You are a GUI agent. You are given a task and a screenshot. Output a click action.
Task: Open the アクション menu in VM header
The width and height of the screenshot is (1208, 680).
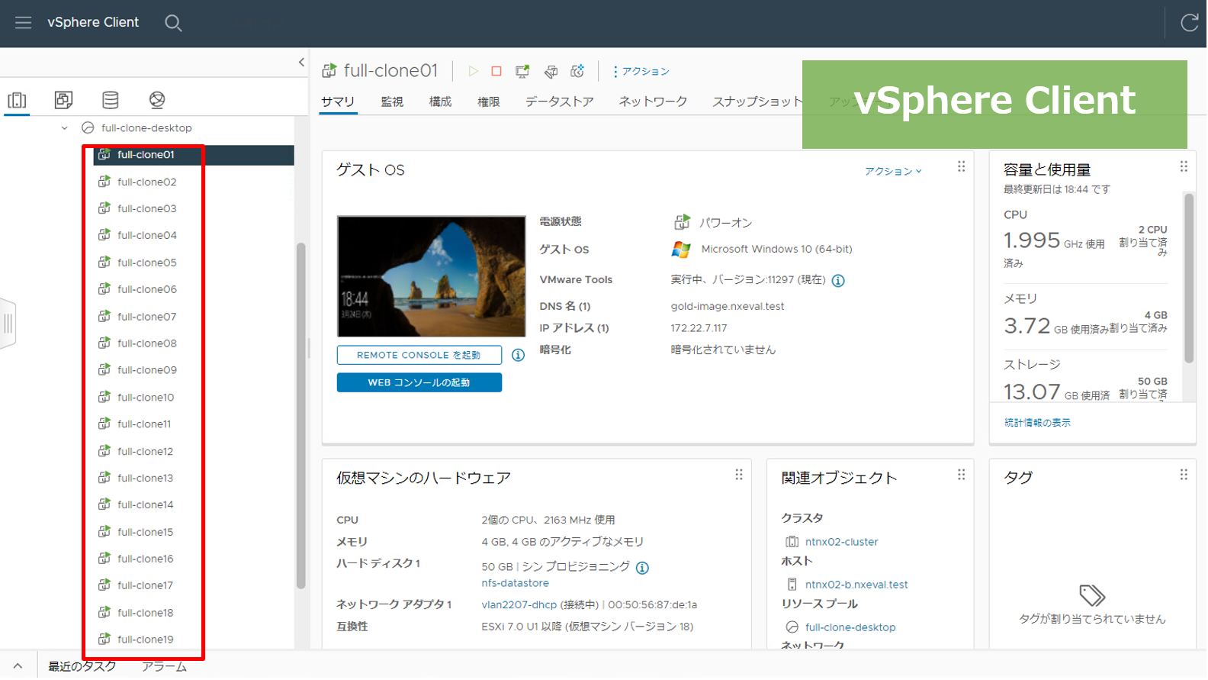(641, 72)
